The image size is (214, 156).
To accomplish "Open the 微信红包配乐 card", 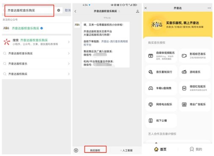I will click(195, 88).
